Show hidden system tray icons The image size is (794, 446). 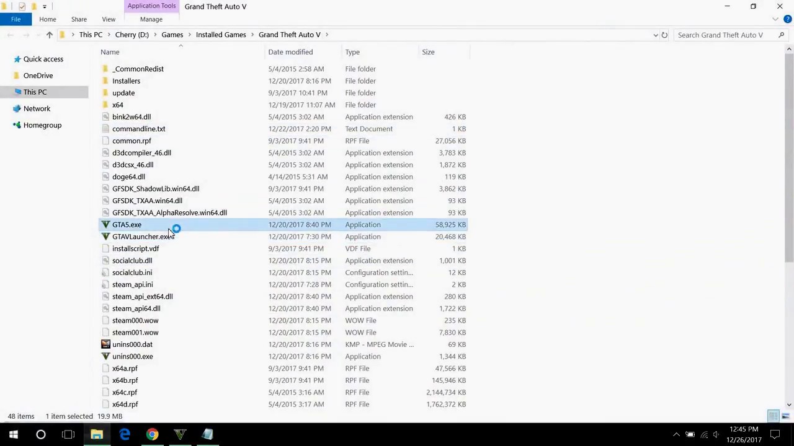(676, 434)
